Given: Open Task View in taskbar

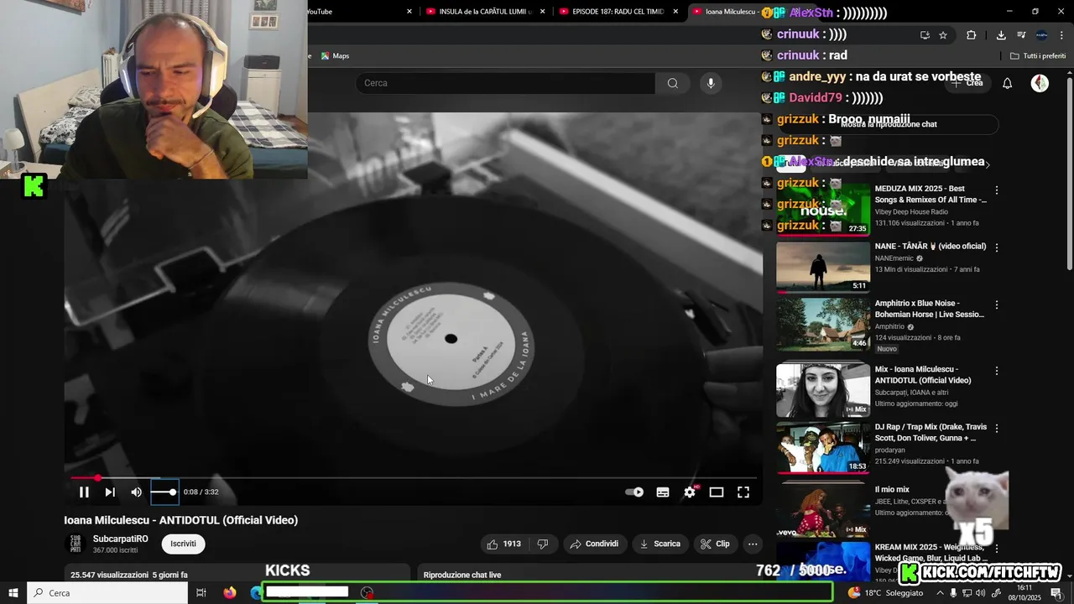Looking at the screenshot, I should click(x=201, y=593).
